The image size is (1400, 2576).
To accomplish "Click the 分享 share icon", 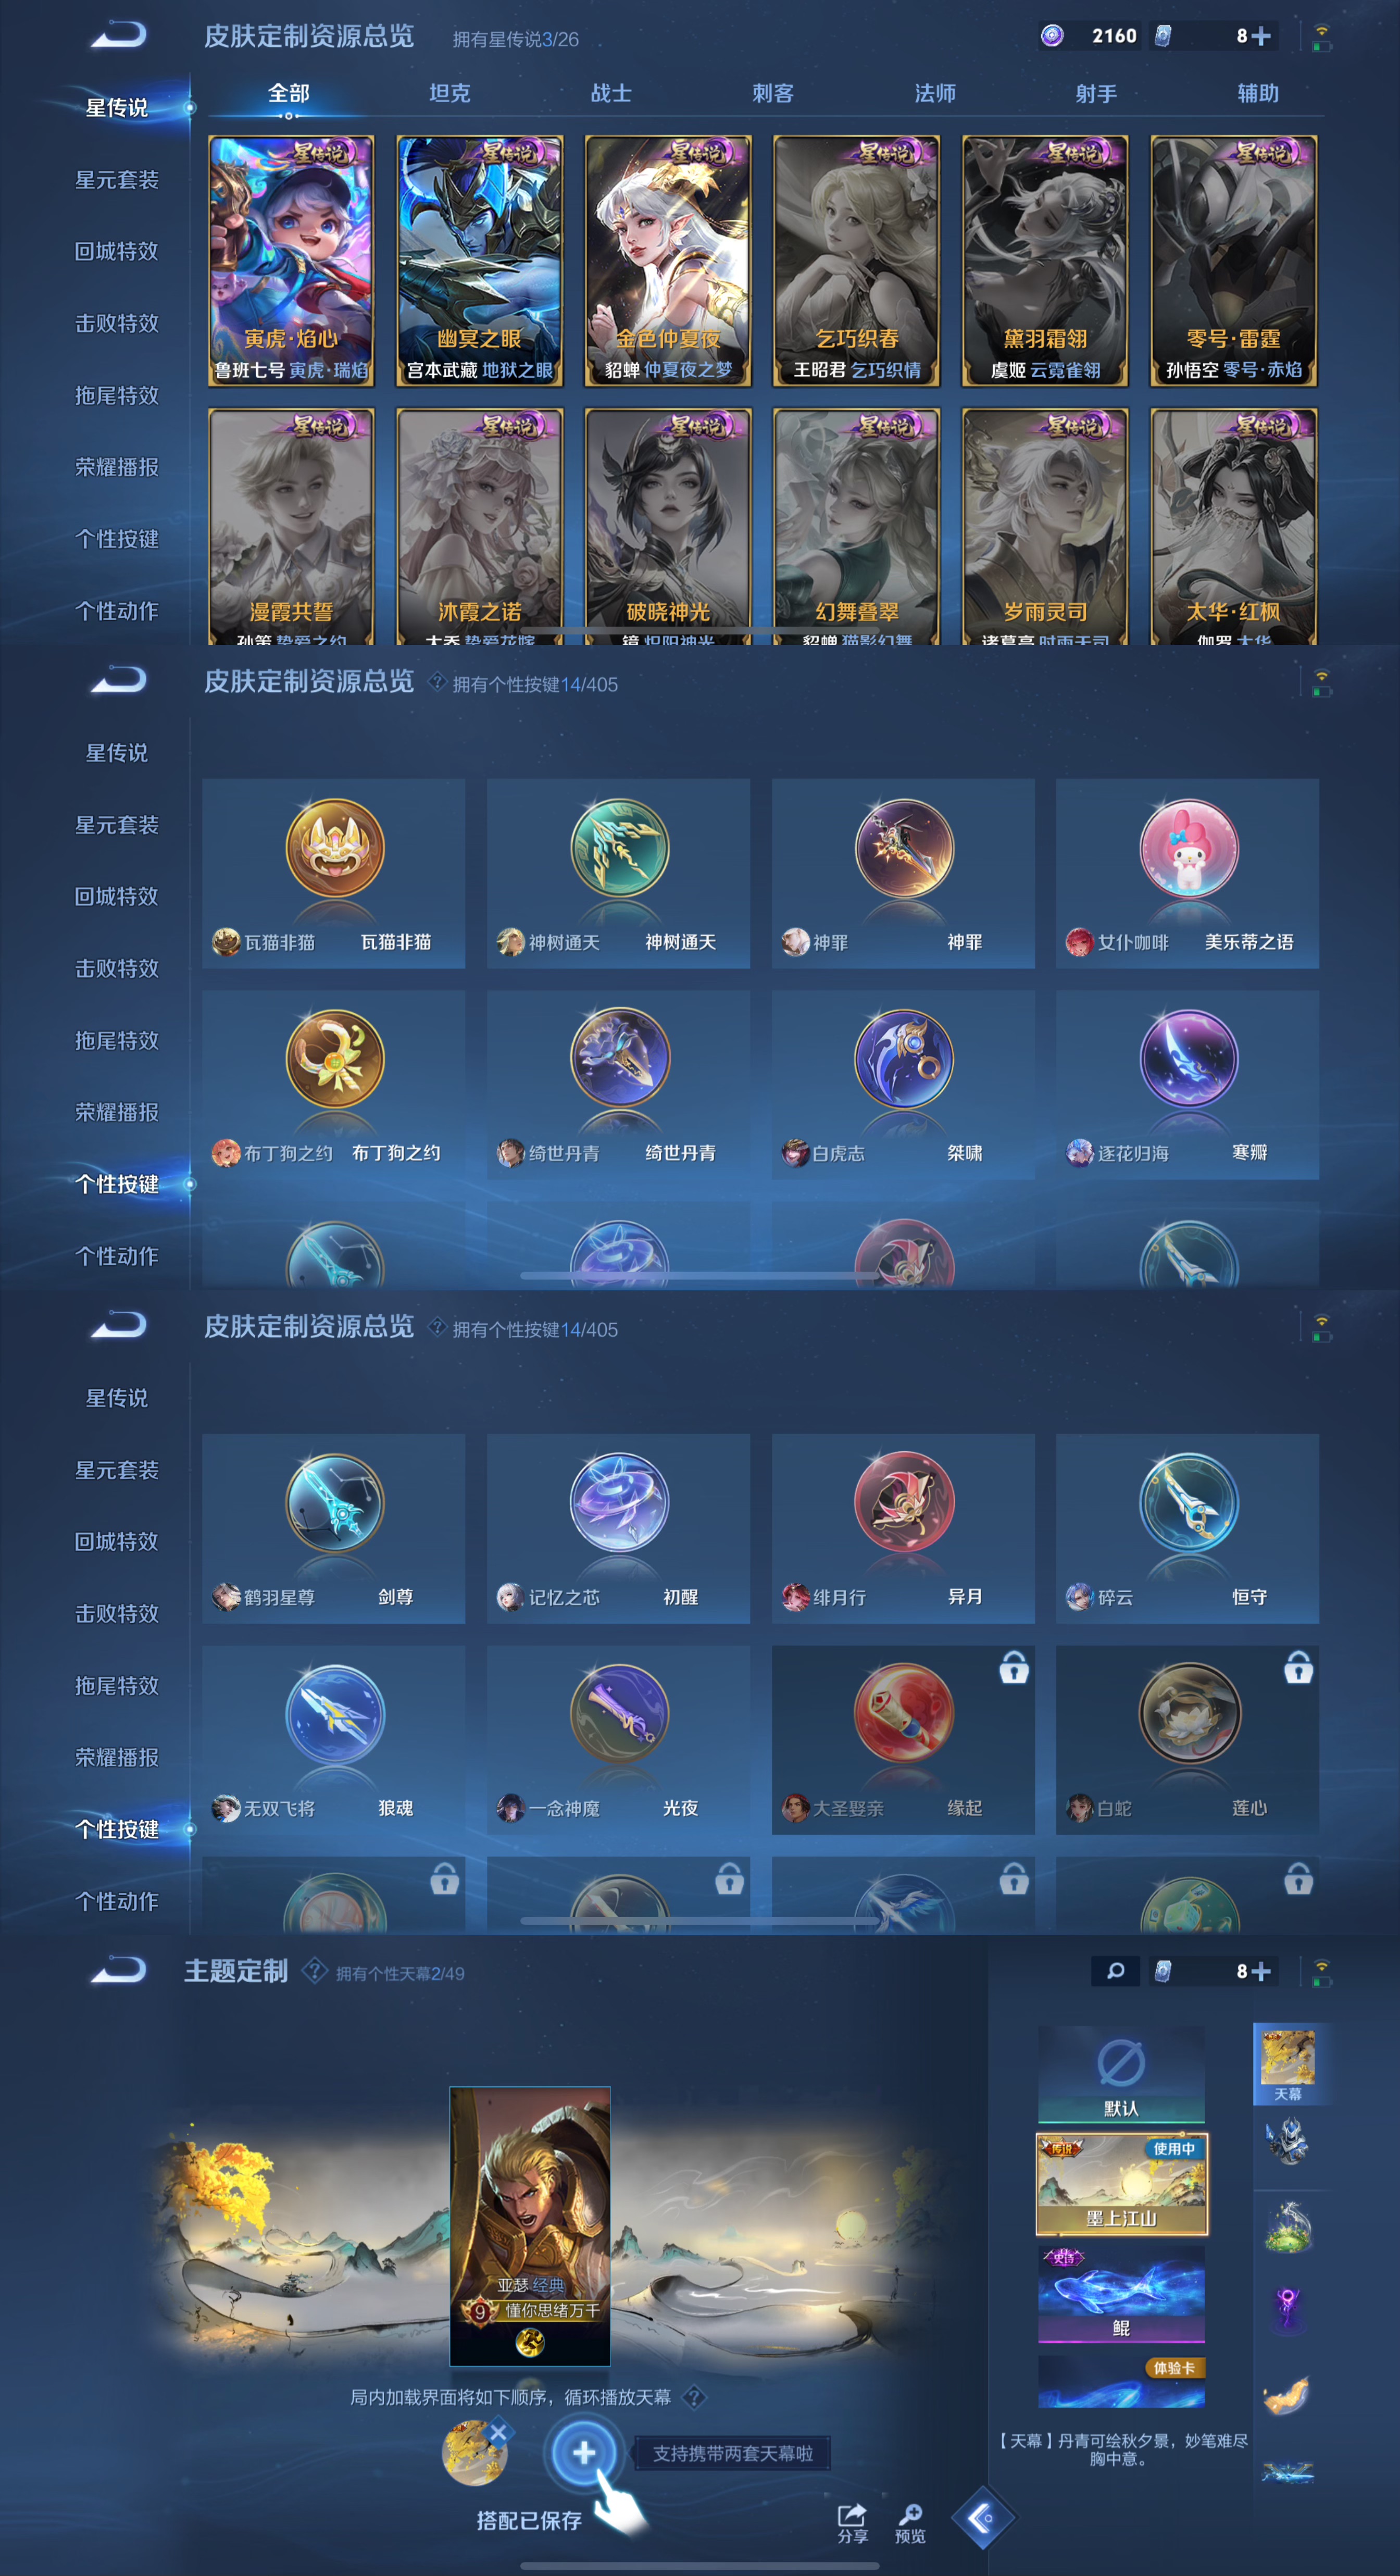I will tap(852, 2522).
